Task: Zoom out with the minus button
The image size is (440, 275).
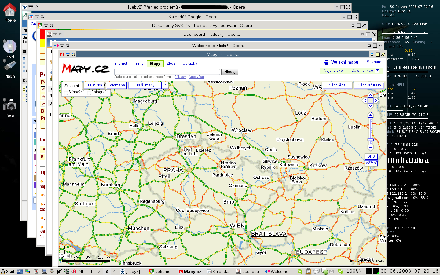Action: pyautogui.click(x=371, y=148)
